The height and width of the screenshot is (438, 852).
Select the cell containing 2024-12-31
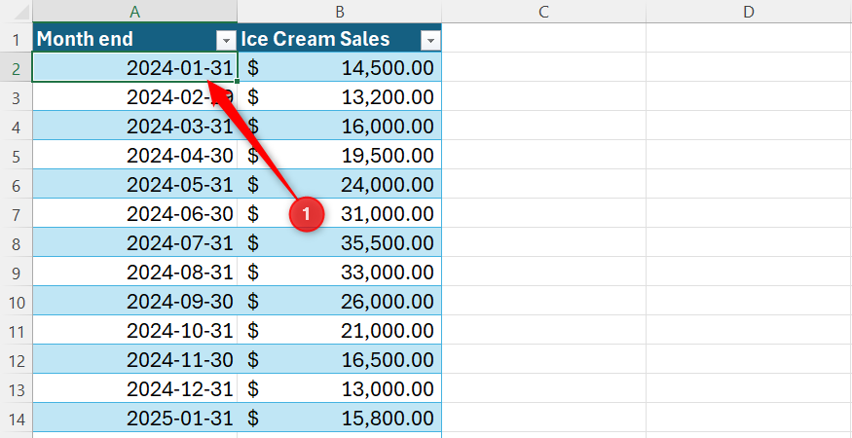[134, 389]
